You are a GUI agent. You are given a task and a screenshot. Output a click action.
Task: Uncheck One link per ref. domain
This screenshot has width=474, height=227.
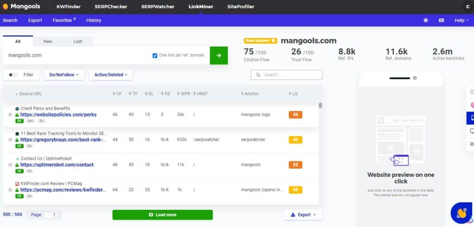pos(155,55)
